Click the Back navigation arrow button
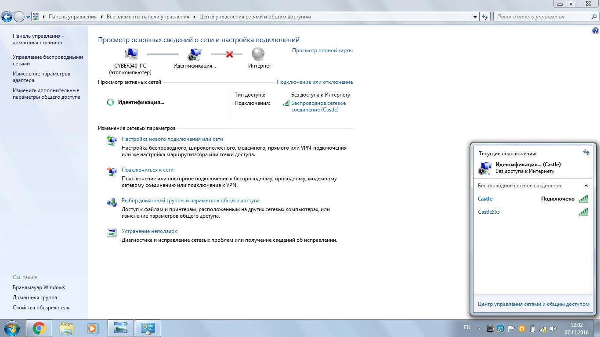 pos(7,17)
